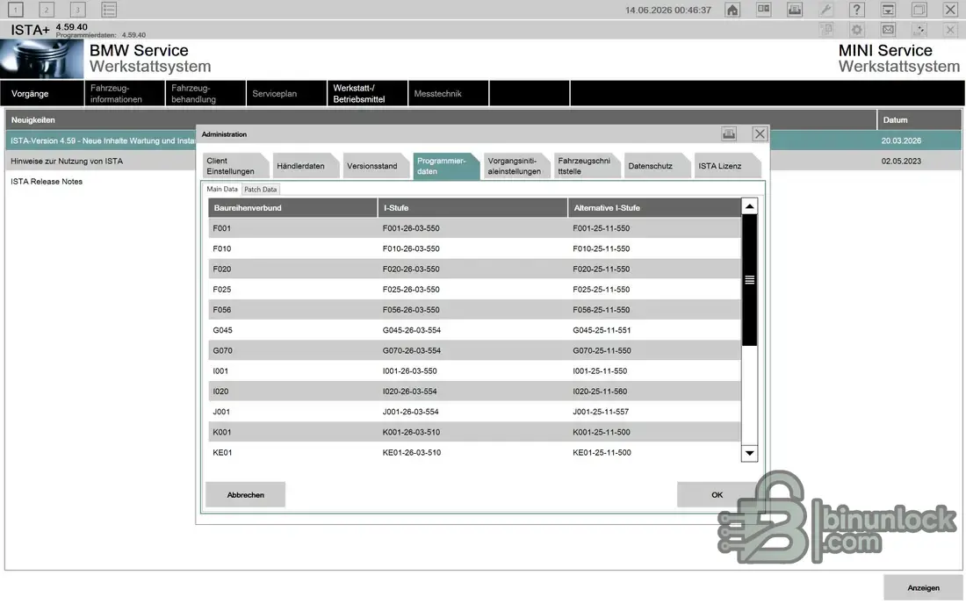Click cell F020-25-11-550

[602, 269]
